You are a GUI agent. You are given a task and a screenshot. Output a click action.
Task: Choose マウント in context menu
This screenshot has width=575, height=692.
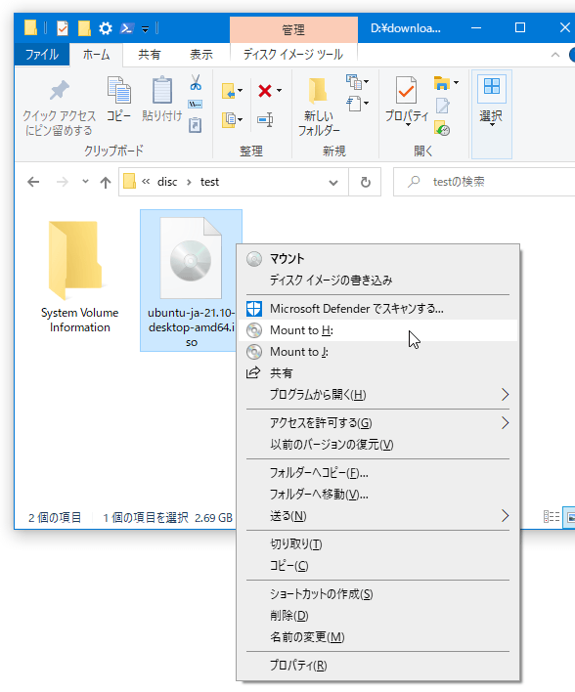(377, 259)
